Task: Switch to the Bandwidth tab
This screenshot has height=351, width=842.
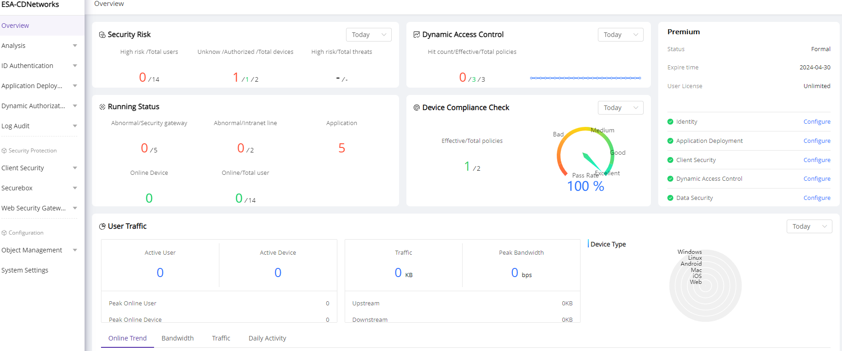Action: tap(177, 338)
